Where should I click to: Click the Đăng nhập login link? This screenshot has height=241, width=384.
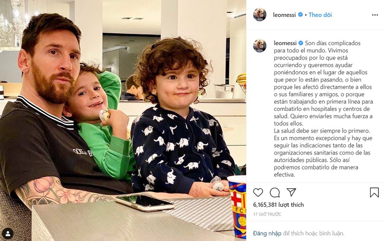[x=267, y=233]
